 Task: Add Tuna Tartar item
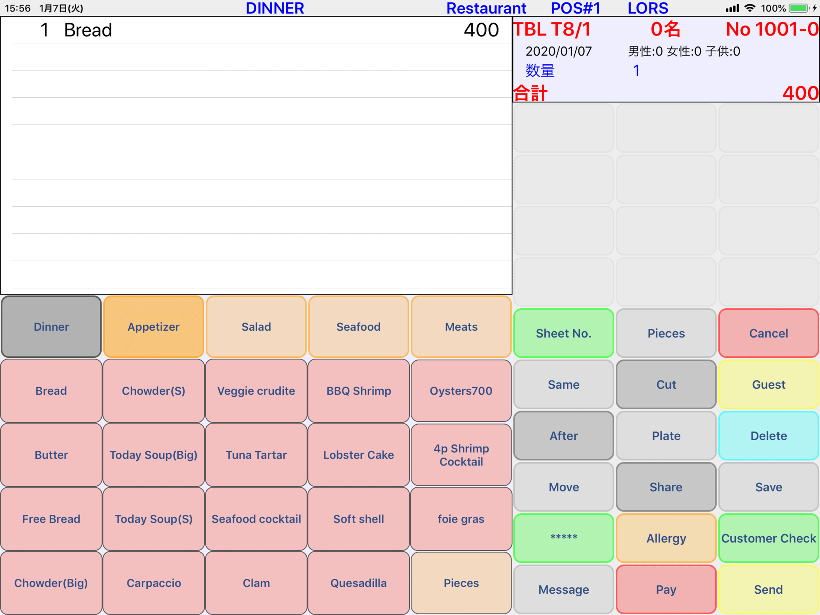pos(256,455)
